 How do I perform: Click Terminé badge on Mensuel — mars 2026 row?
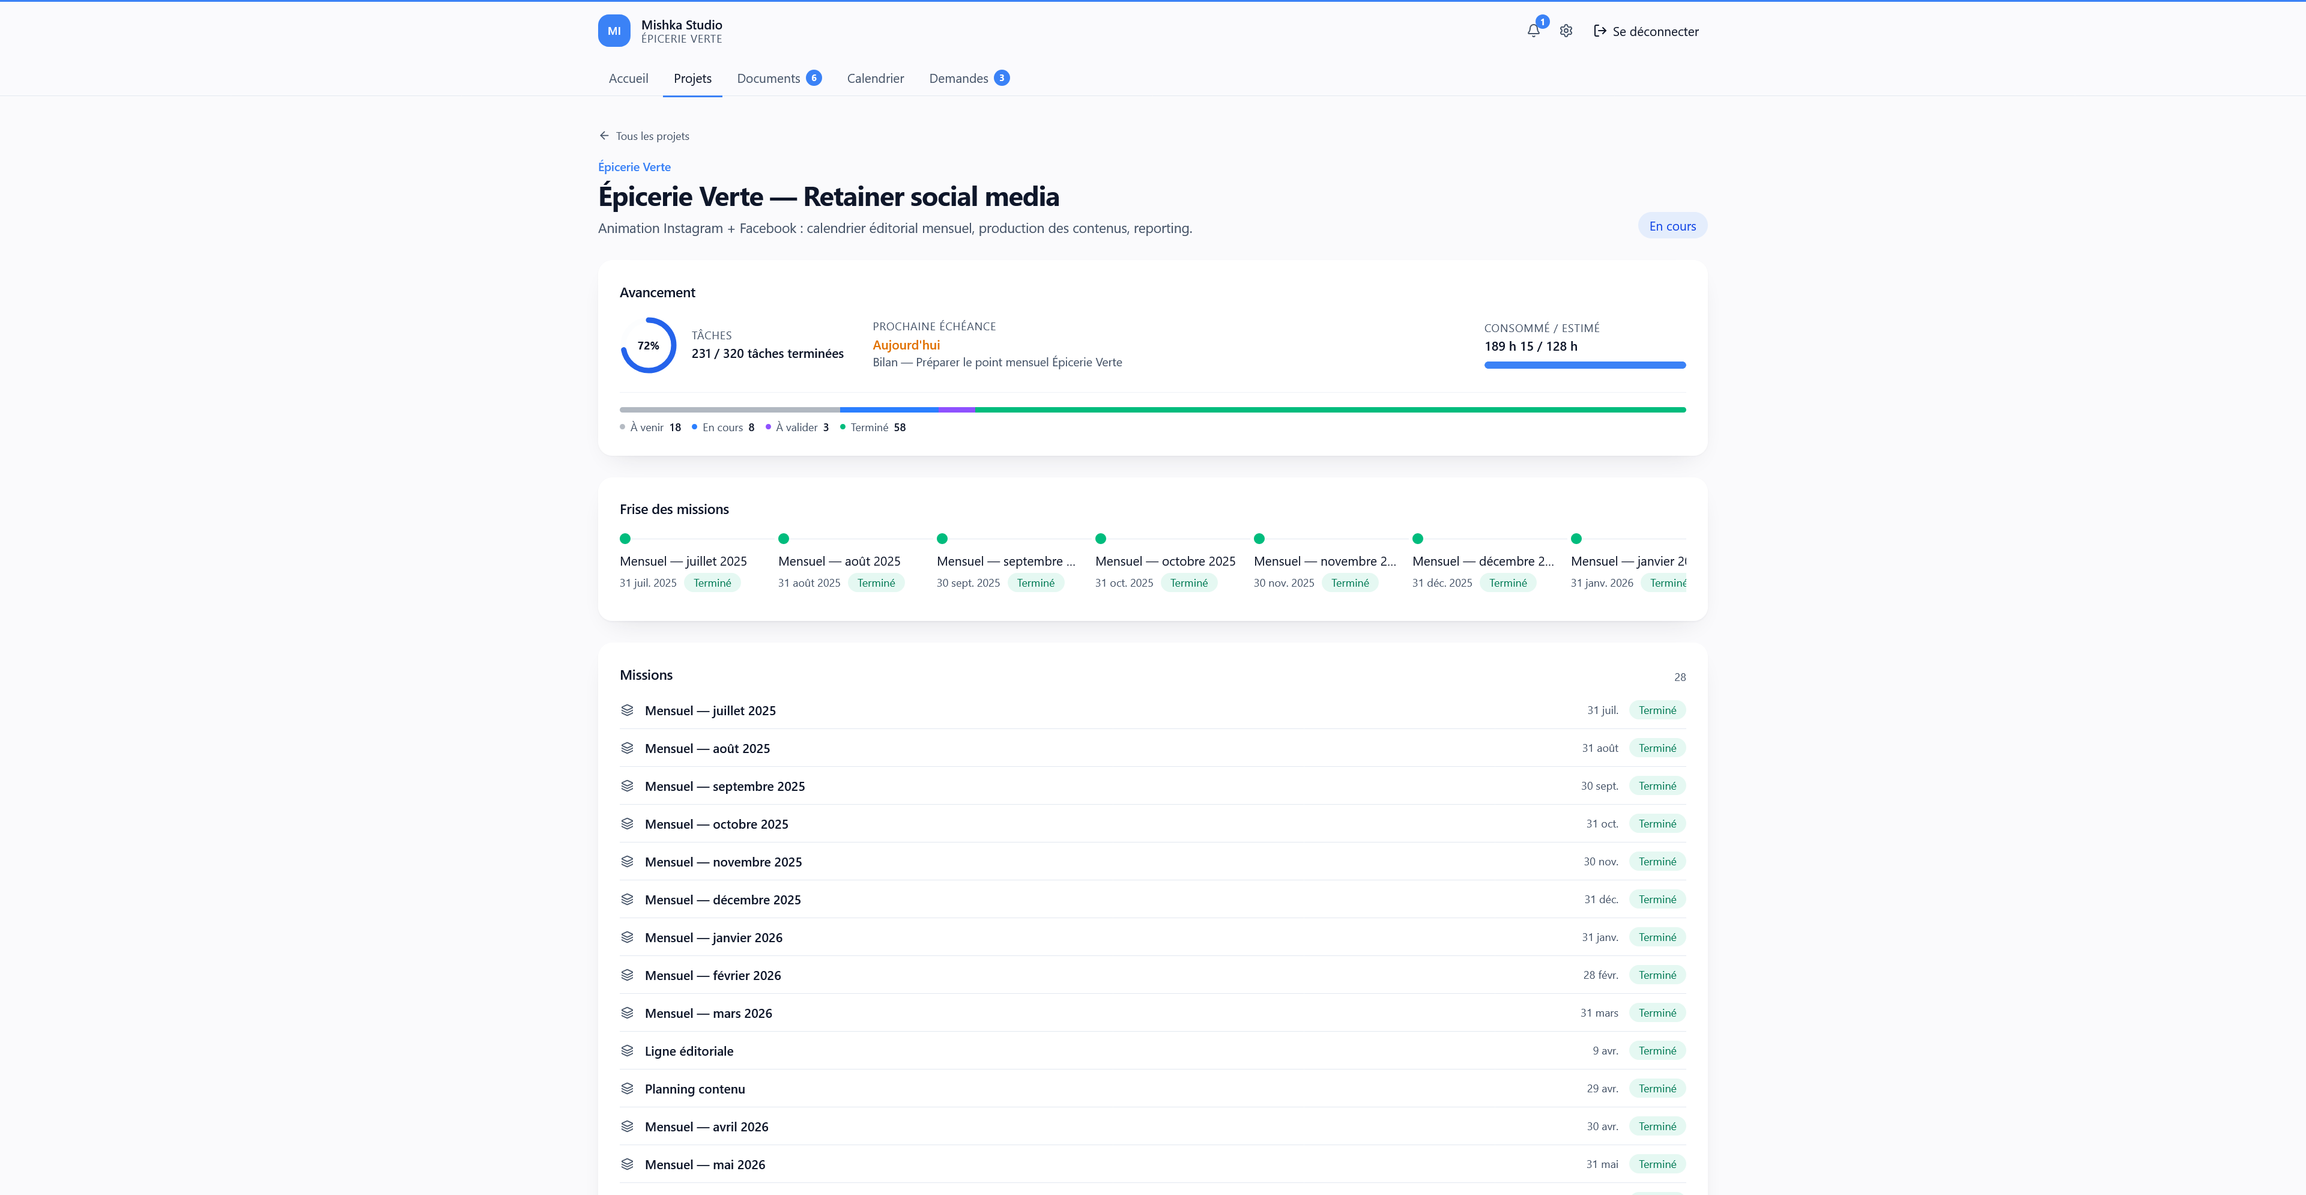[x=1657, y=1012]
